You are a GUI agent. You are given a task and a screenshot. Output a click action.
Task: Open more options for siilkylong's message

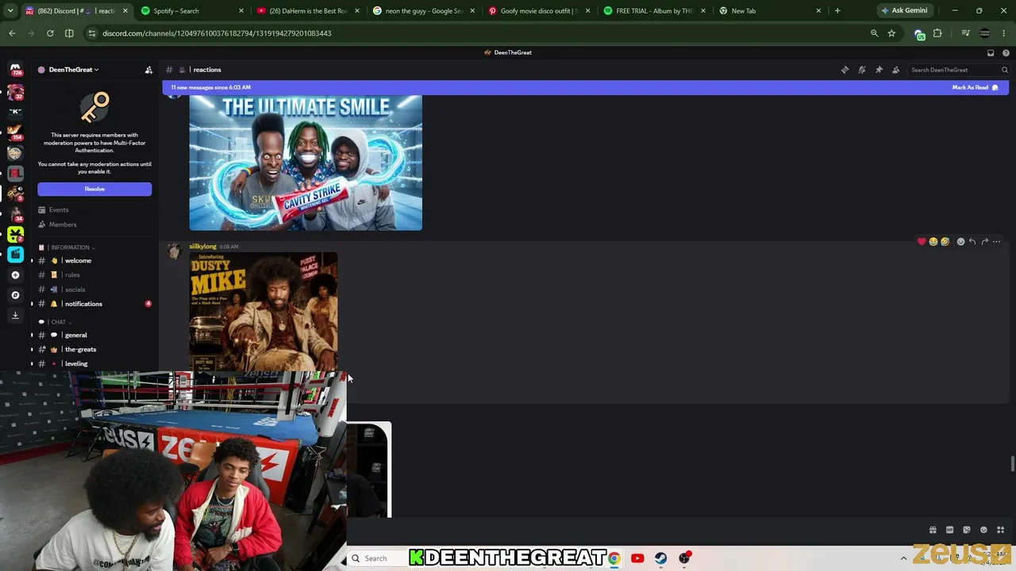pos(997,242)
